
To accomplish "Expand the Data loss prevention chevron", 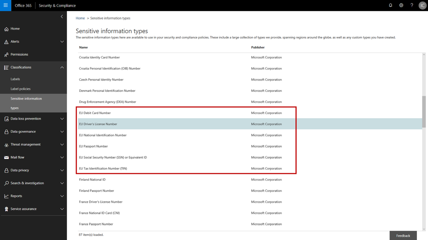I will (62, 119).
